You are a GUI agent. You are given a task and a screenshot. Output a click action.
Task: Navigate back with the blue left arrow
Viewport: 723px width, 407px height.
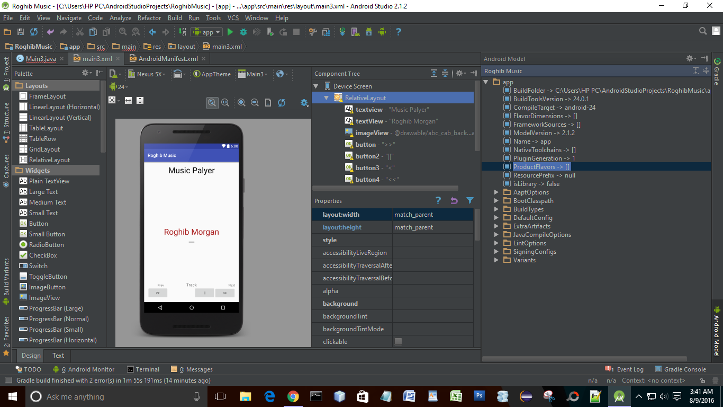[x=152, y=32]
